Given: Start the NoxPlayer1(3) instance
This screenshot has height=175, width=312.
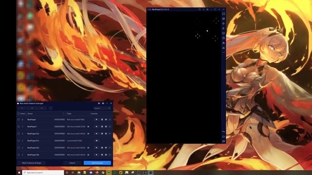Looking at the screenshot, I should tap(97, 134).
